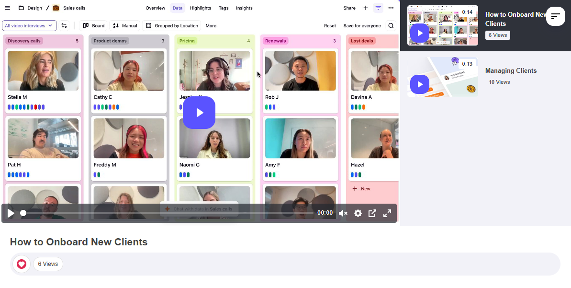The width and height of the screenshot is (571, 288).
Task: Click the pop-out external window icon
Action: (x=372, y=213)
